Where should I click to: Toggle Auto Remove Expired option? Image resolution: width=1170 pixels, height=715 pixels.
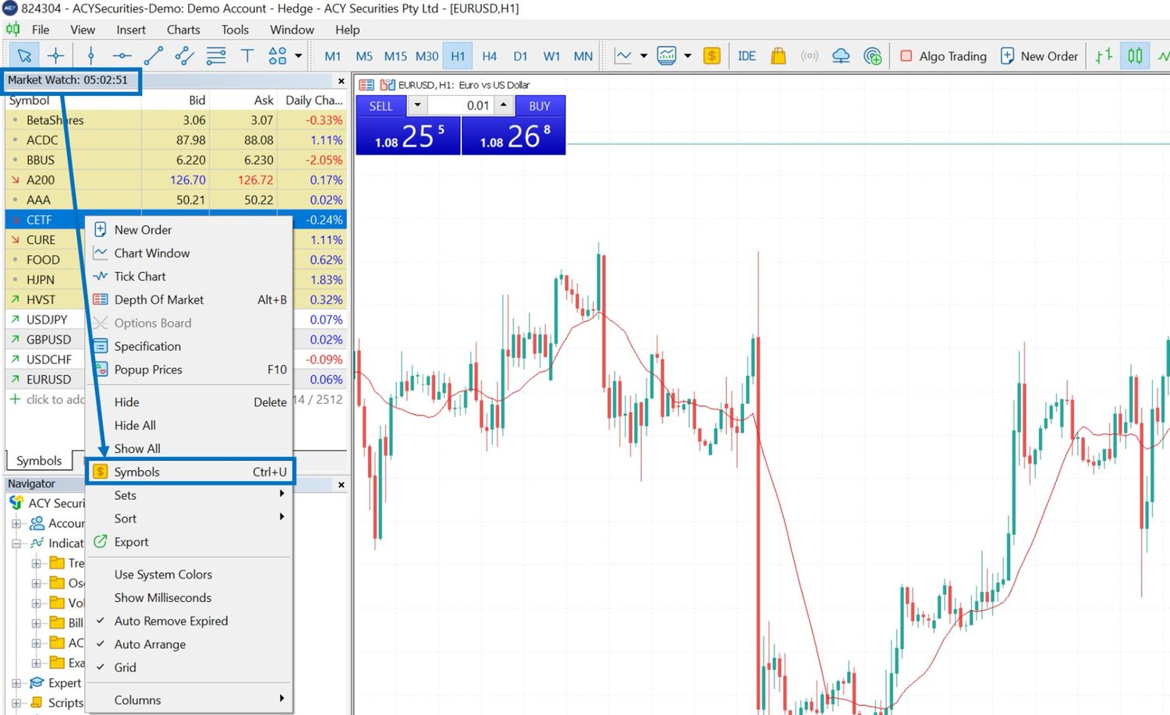[171, 621]
